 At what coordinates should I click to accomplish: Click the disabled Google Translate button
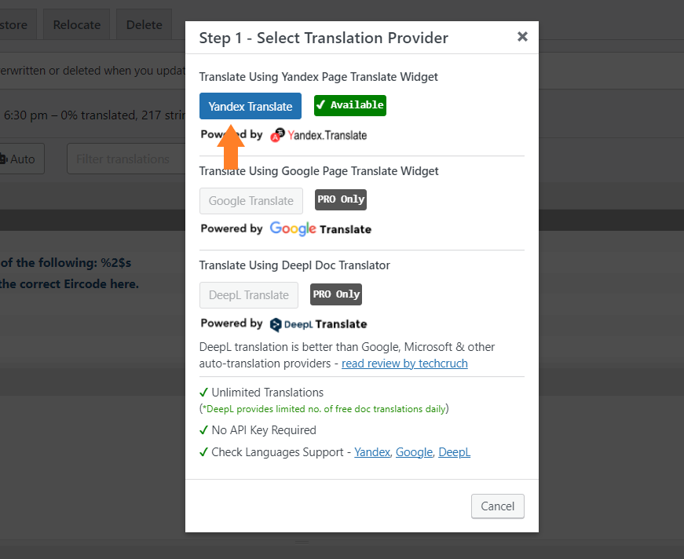[x=251, y=200]
